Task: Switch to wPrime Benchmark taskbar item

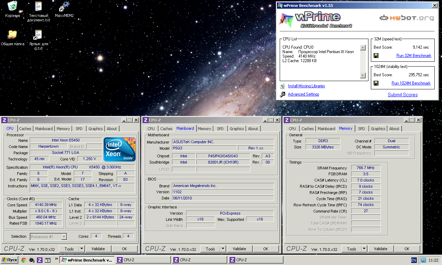Action: (x=87, y=260)
